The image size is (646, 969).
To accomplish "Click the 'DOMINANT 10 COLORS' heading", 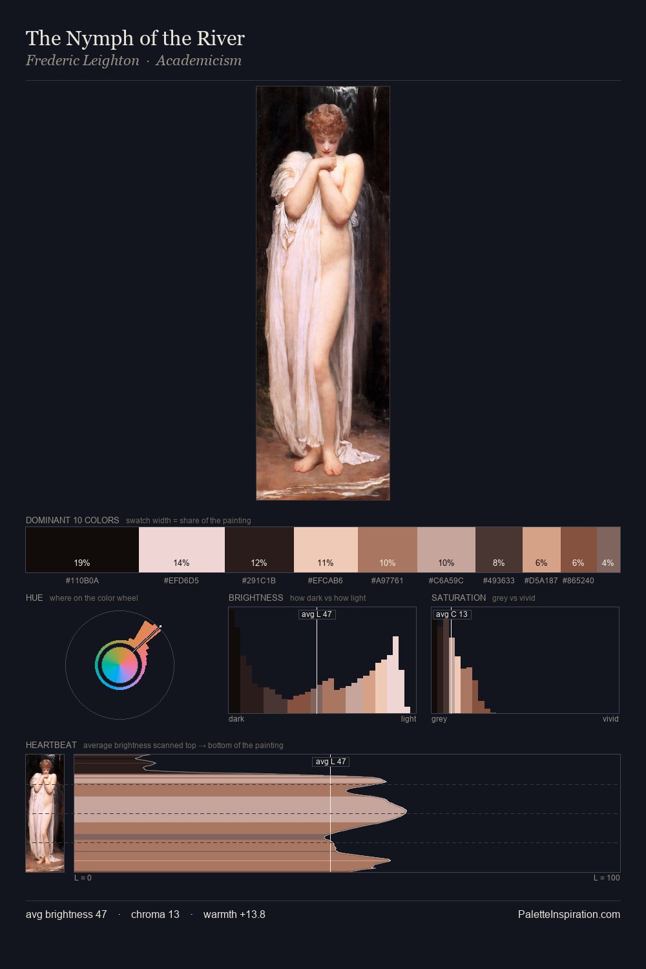I will pyautogui.click(x=72, y=520).
